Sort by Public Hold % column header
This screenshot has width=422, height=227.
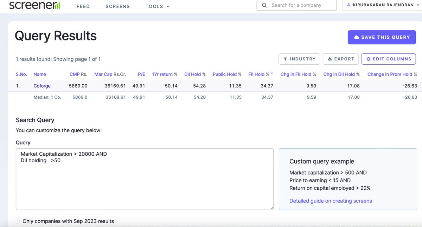point(227,74)
